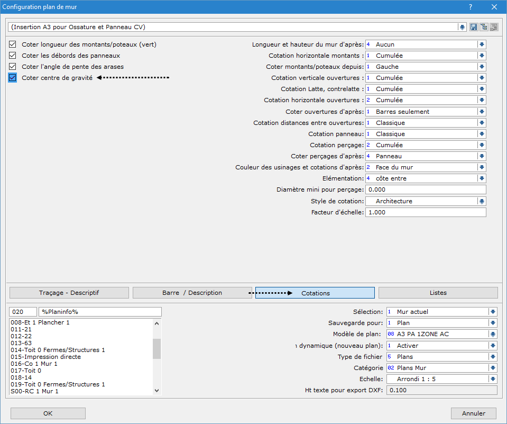This screenshot has width=507, height=424.
Task: Open Cotation horizontale montants dropdown
Action: click(x=482, y=56)
